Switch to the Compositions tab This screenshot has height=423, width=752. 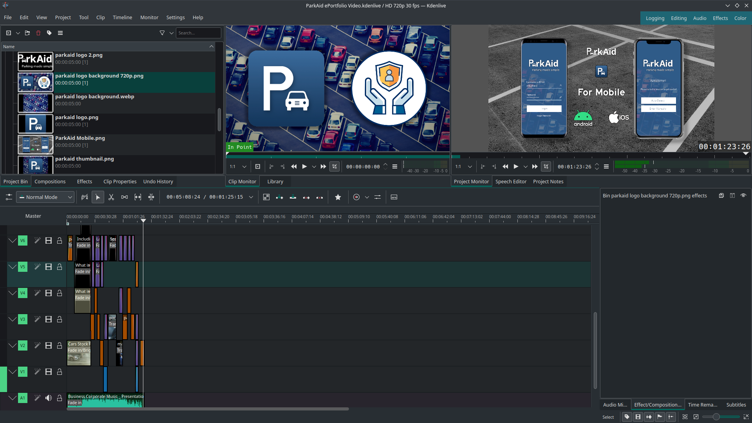(50, 181)
